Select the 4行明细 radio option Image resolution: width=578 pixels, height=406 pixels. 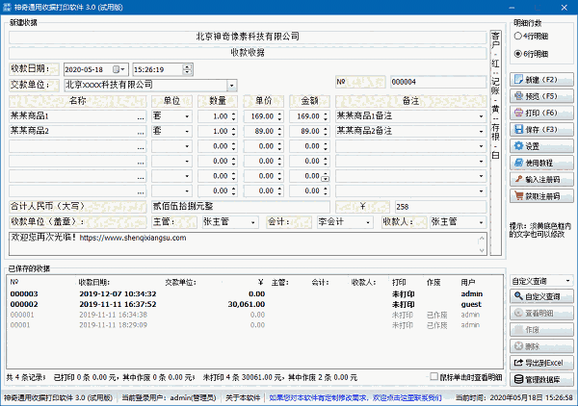[521, 38]
